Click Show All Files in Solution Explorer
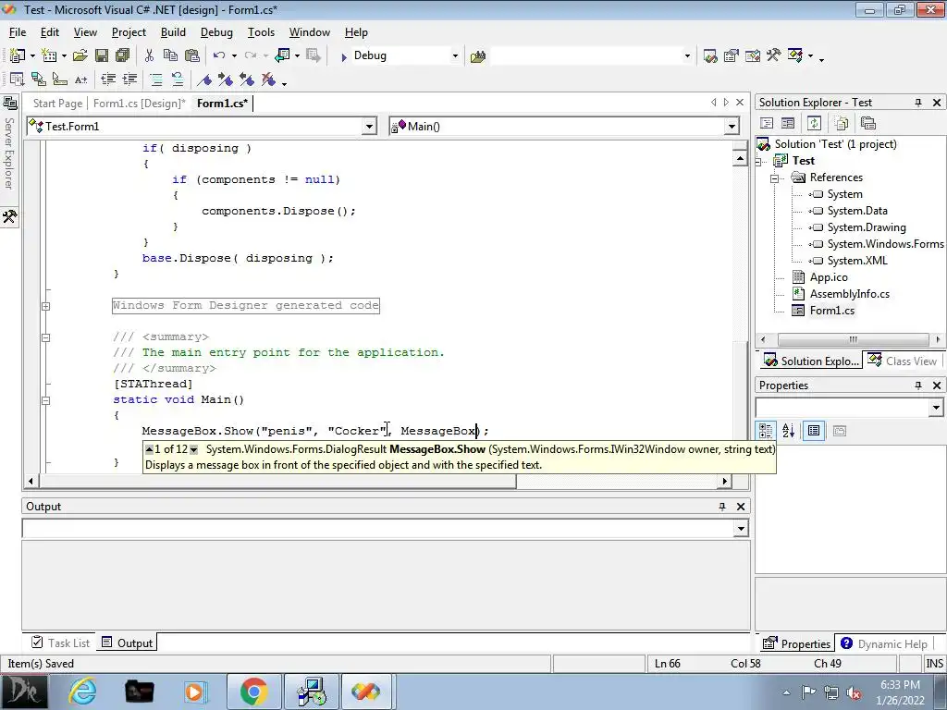 click(841, 123)
